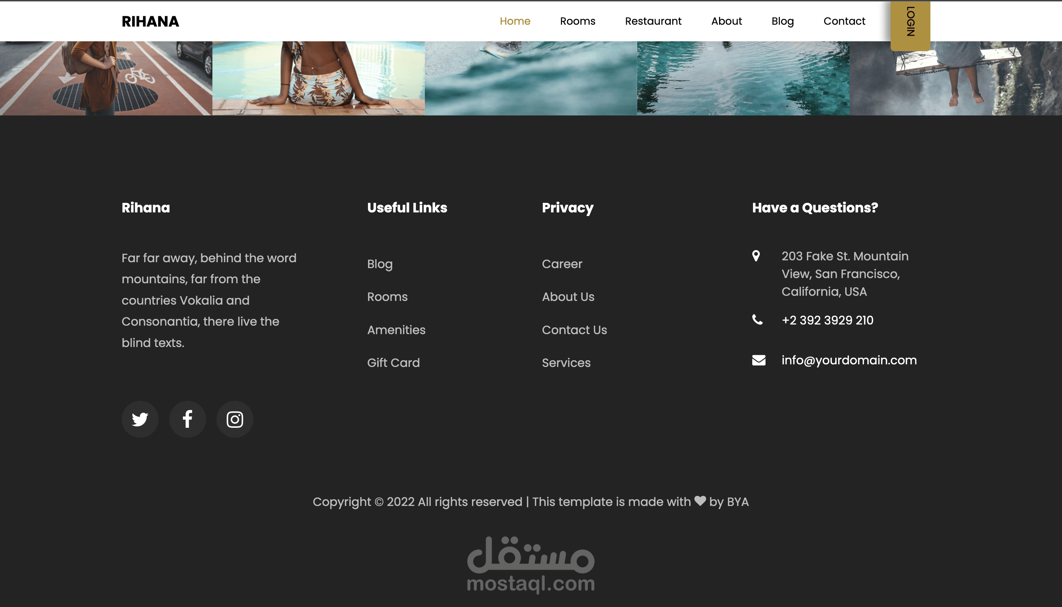Call the +2 392 3929 210 number link
The width and height of the screenshot is (1062, 607).
pos(827,320)
